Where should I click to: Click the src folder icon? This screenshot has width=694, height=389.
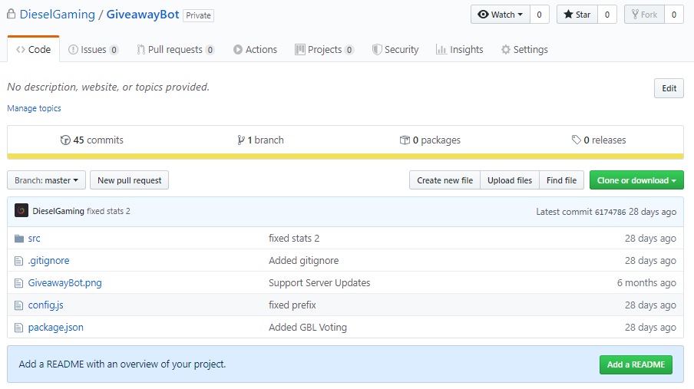pos(19,239)
